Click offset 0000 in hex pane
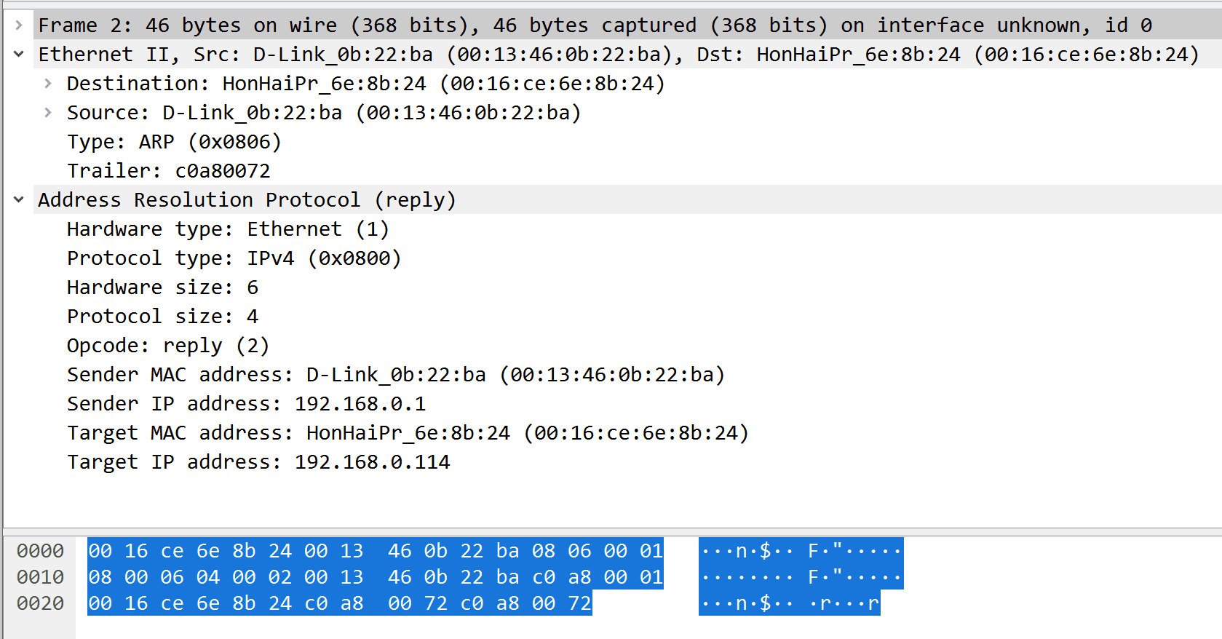The width and height of the screenshot is (1222, 639). pyautogui.click(x=41, y=551)
